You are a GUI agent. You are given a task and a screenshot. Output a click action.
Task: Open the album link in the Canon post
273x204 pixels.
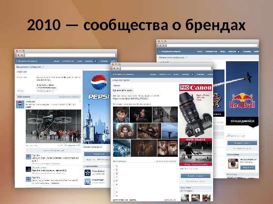tap(130, 99)
